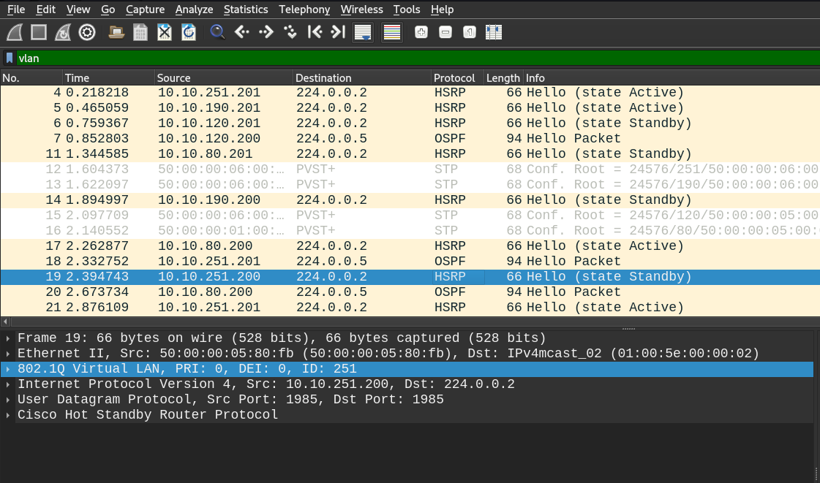
Task: Toggle packet colorization rules
Action: pyautogui.click(x=391, y=32)
